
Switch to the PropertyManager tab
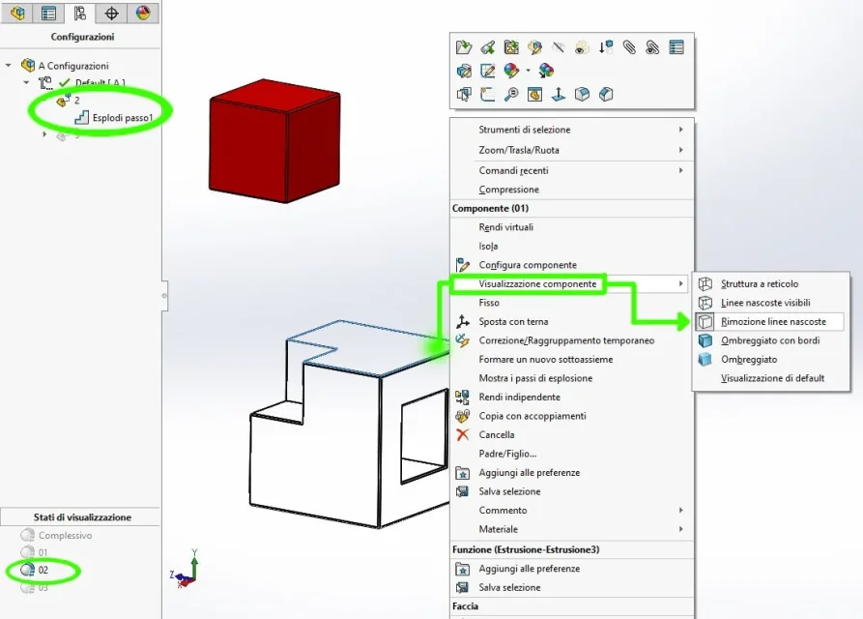(48, 14)
